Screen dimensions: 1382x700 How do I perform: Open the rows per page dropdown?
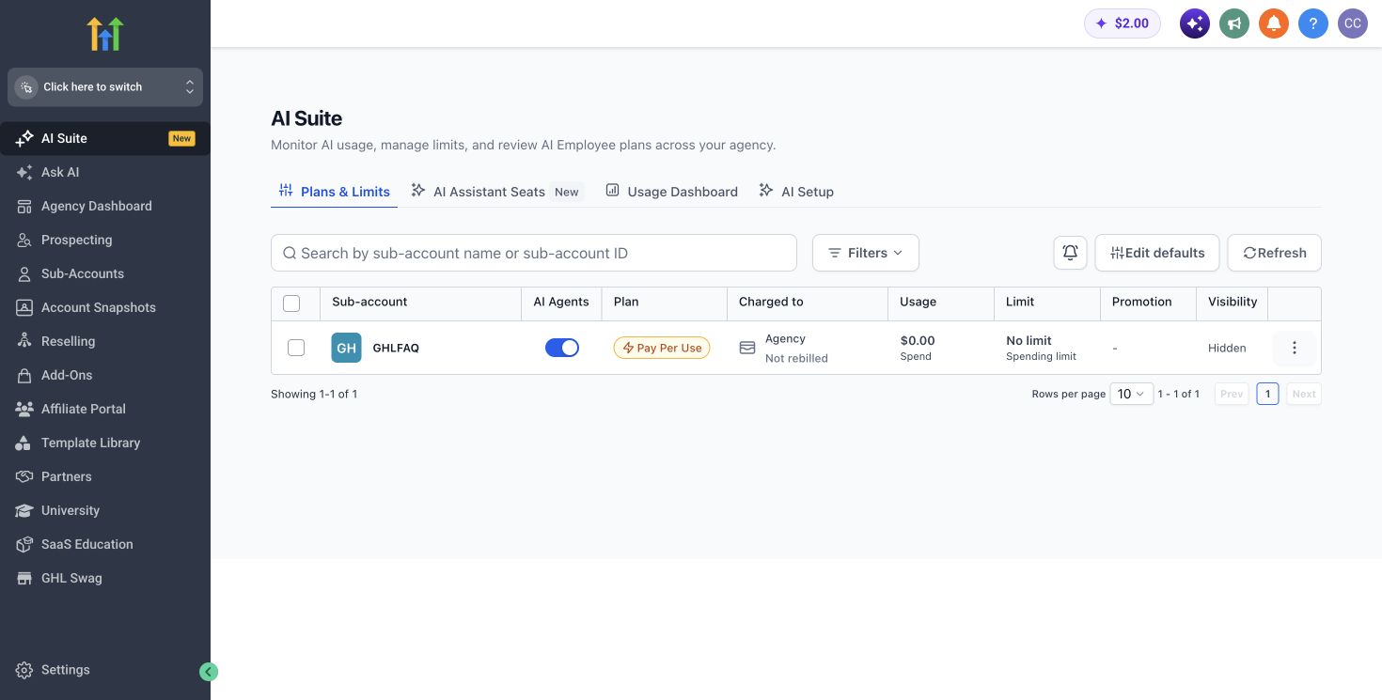(1131, 394)
